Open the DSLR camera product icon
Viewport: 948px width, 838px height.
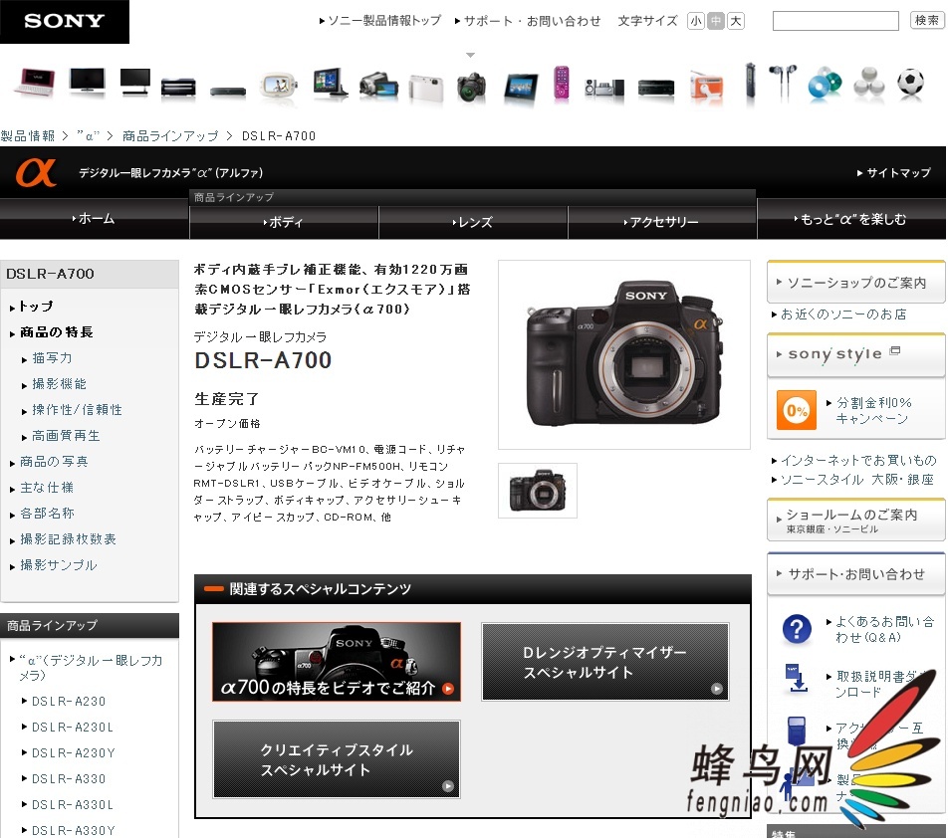point(472,87)
